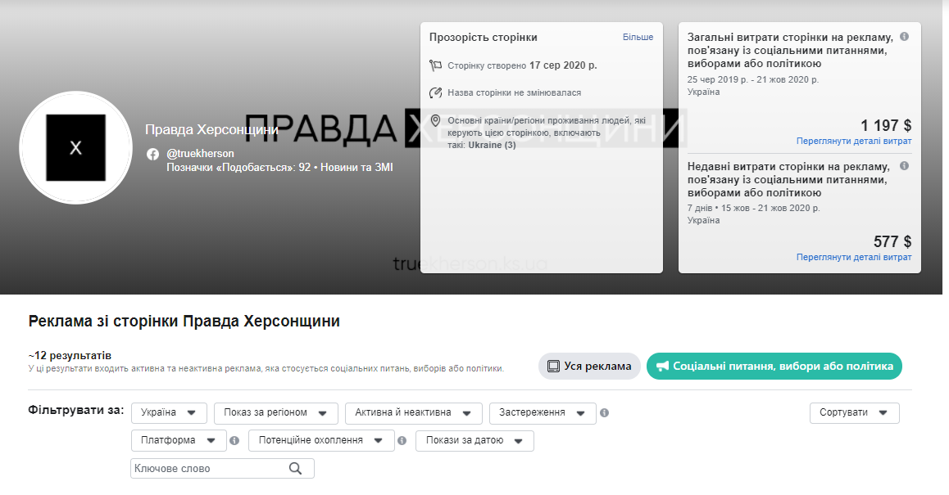Viewport: 949px width, 495px height.
Task: Open the Показ за регіоном dropdown
Action: [x=275, y=413]
